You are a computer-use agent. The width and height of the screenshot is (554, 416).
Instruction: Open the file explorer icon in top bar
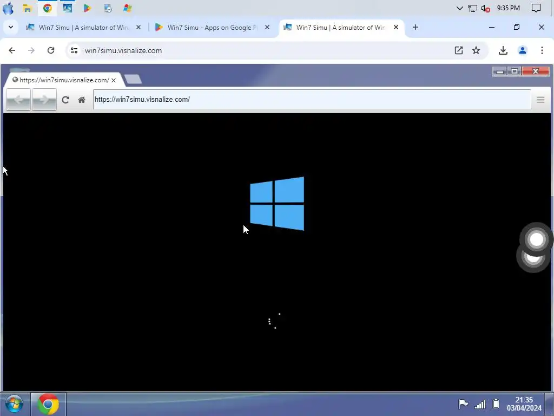(27, 8)
